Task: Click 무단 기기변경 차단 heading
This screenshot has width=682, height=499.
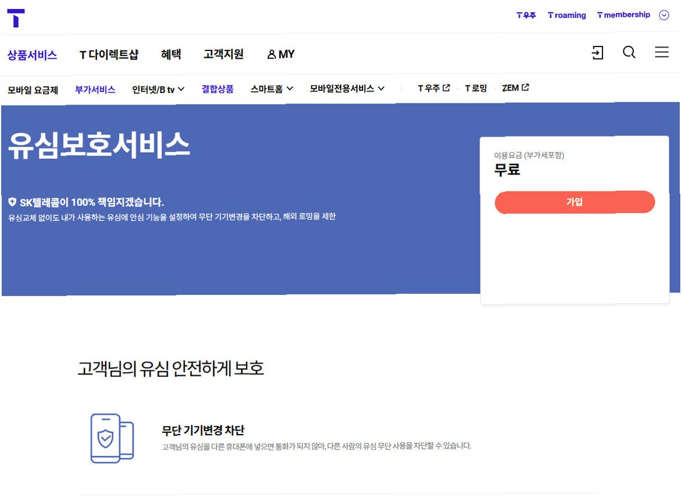Action: click(x=203, y=431)
